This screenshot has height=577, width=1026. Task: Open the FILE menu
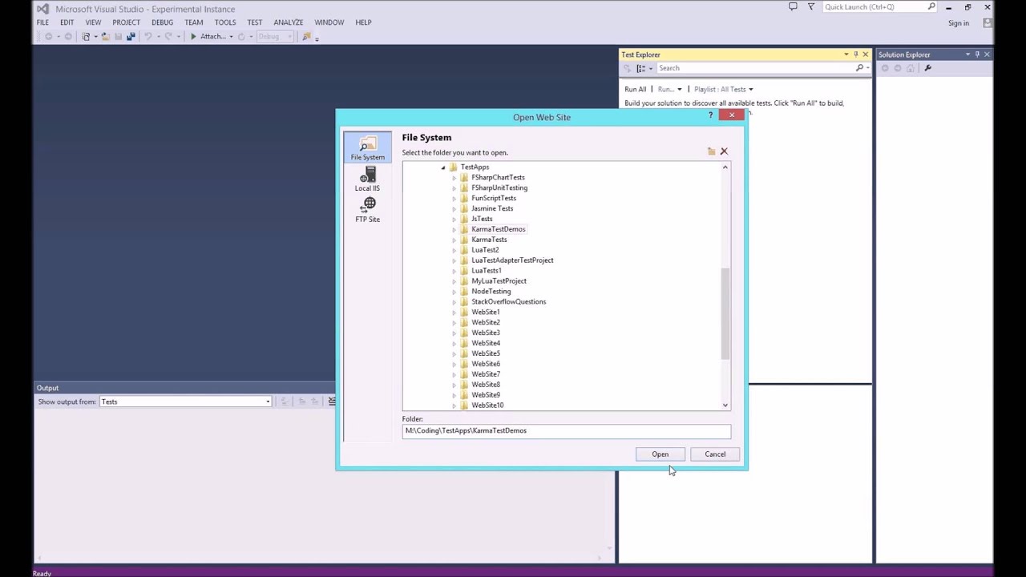pos(42,22)
